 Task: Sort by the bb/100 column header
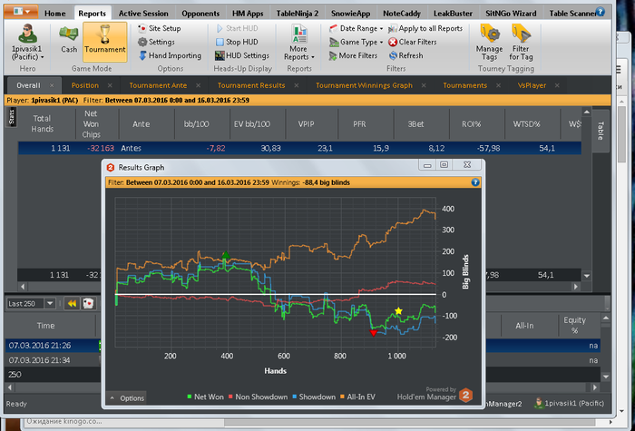pos(197,124)
